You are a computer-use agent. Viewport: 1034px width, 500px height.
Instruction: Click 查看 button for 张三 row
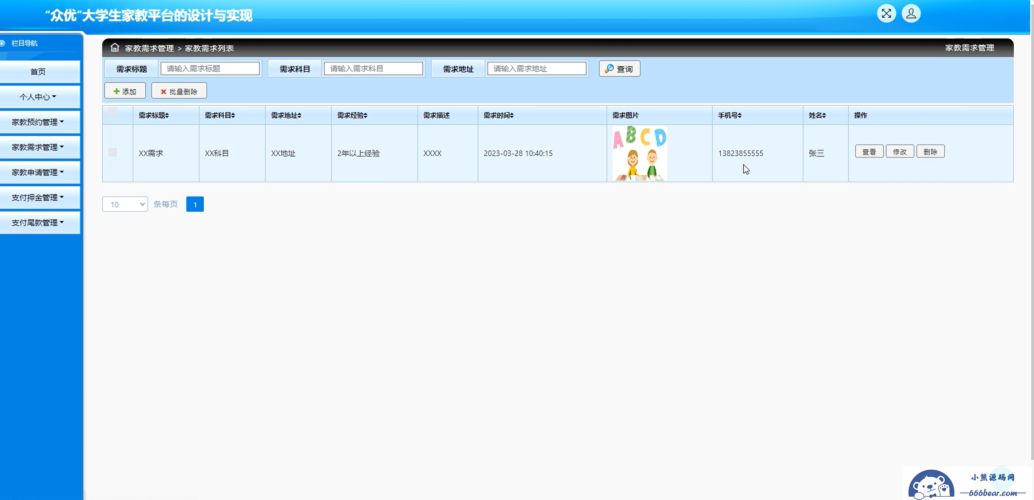(x=869, y=152)
